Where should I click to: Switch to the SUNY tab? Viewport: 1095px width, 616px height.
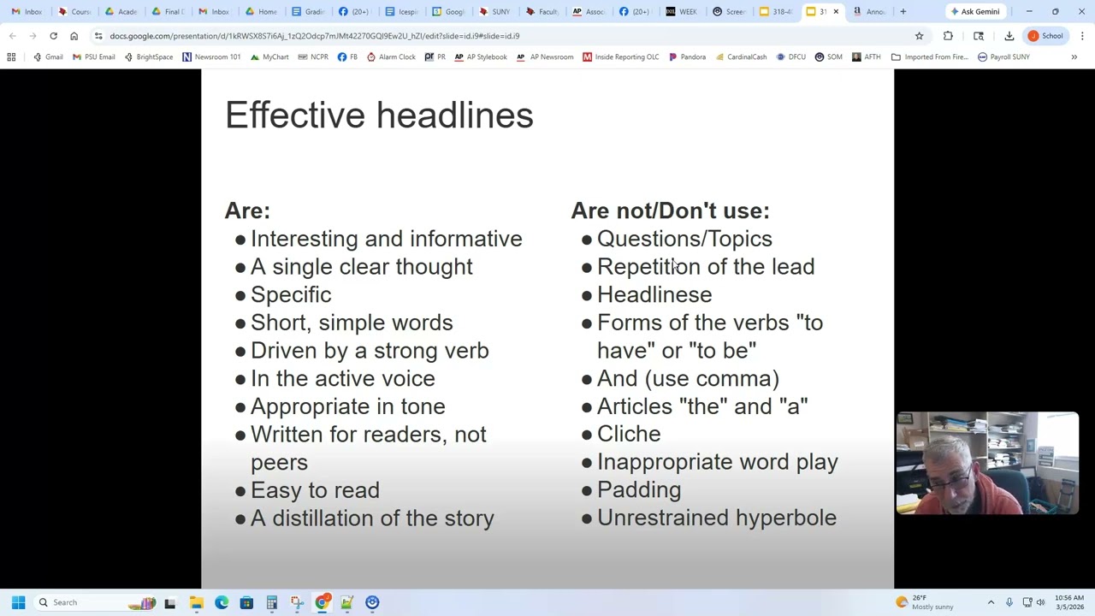[494, 11]
